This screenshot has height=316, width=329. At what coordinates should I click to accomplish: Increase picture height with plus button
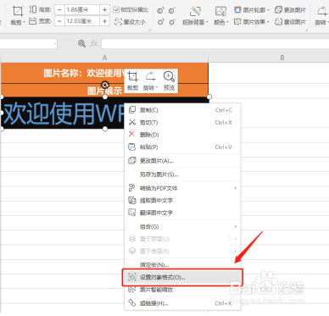click(104, 10)
